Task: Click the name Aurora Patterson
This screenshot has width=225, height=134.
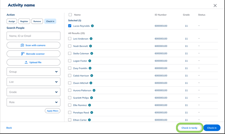Action: click(x=82, y=90)
